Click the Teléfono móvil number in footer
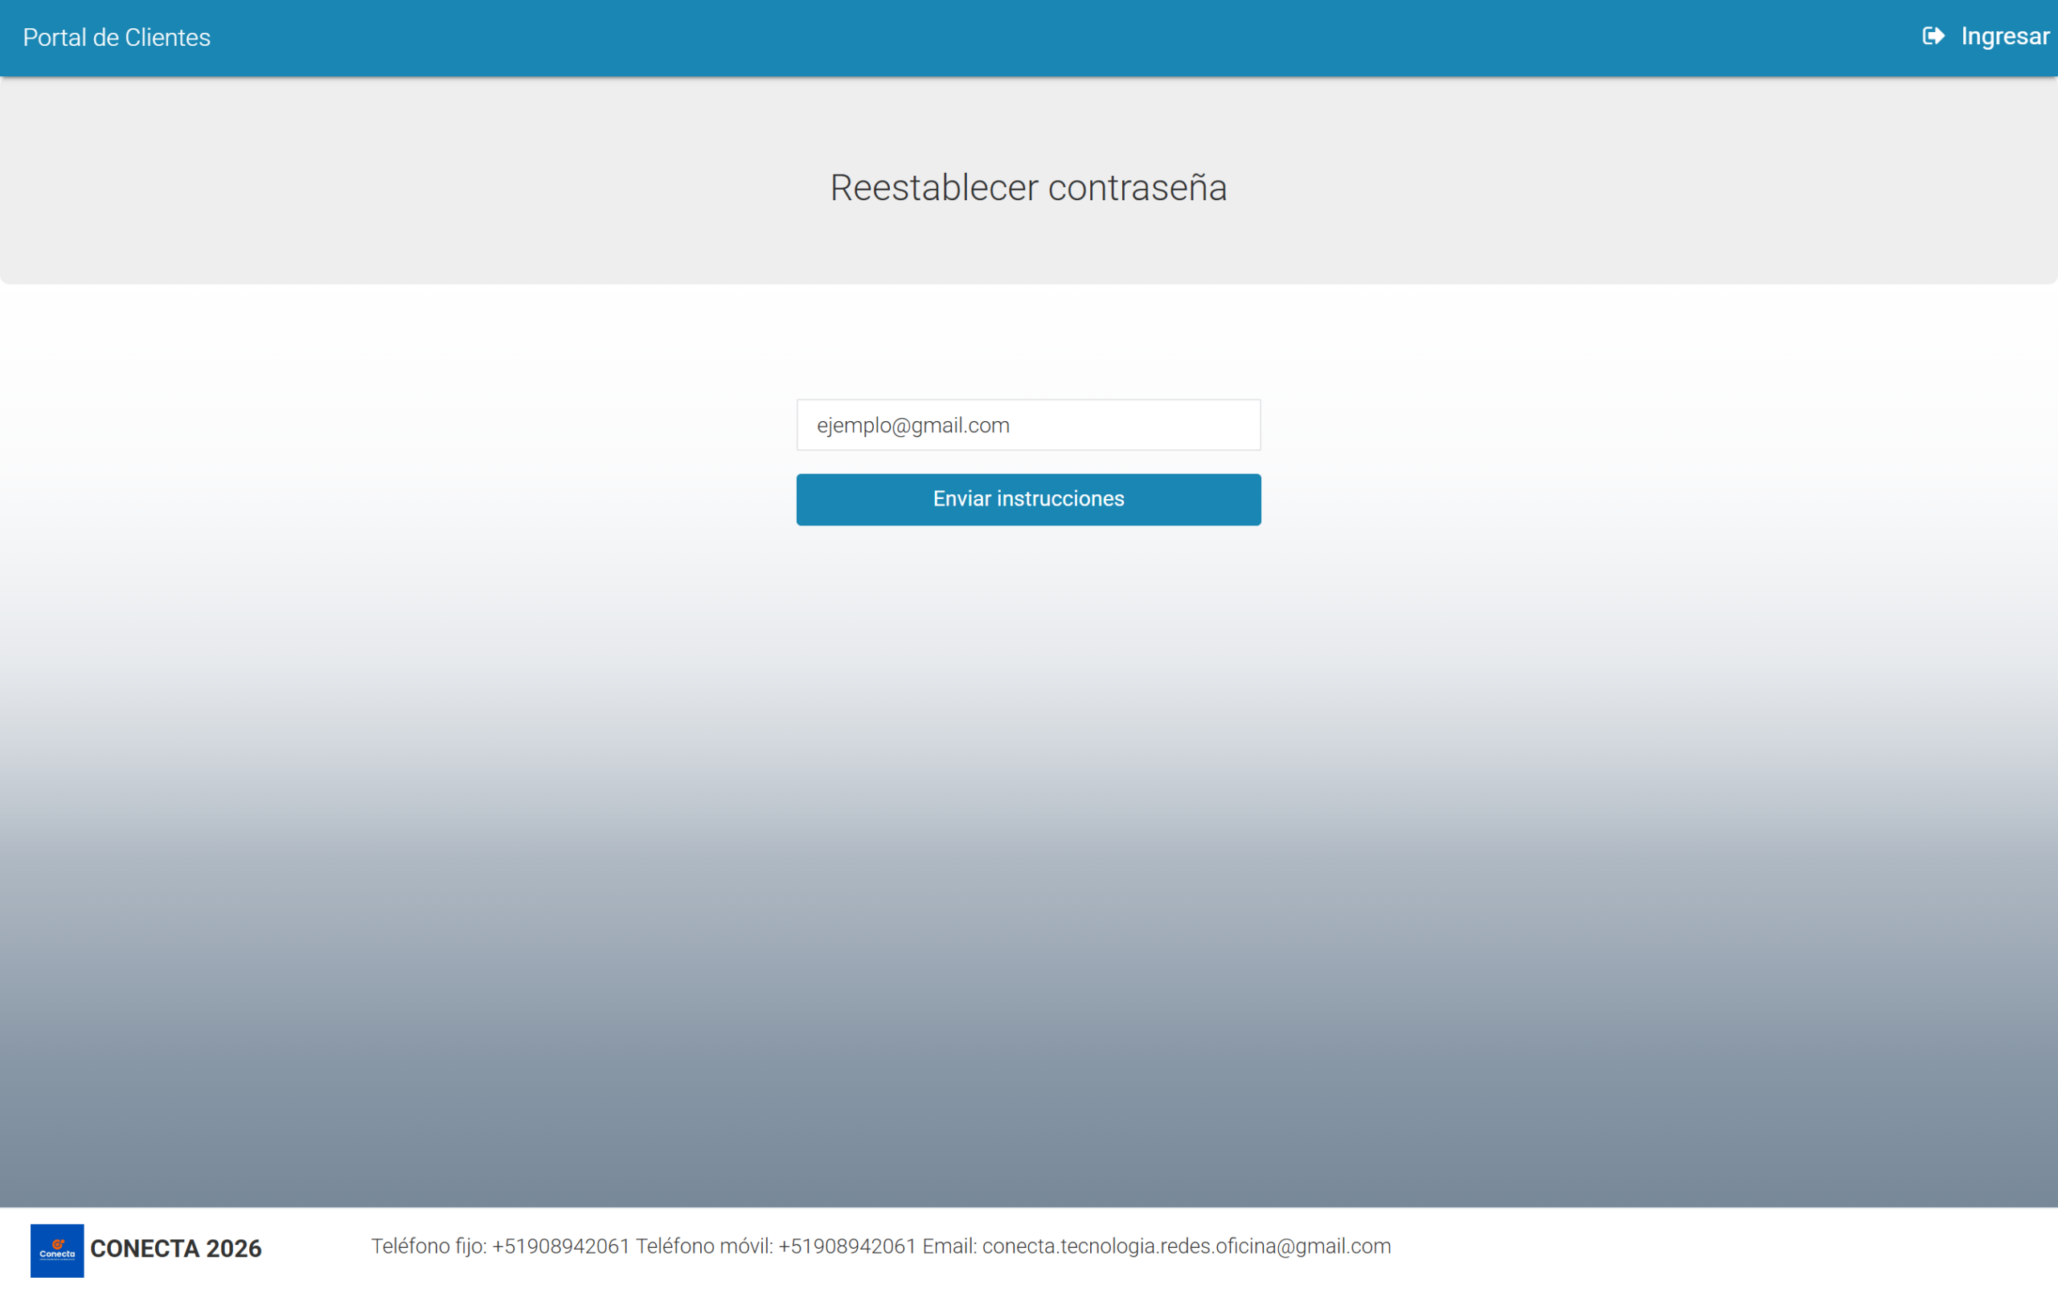Image resolution: width=2058 pixels, height=1293 pixels. [x=846, y=1246]
